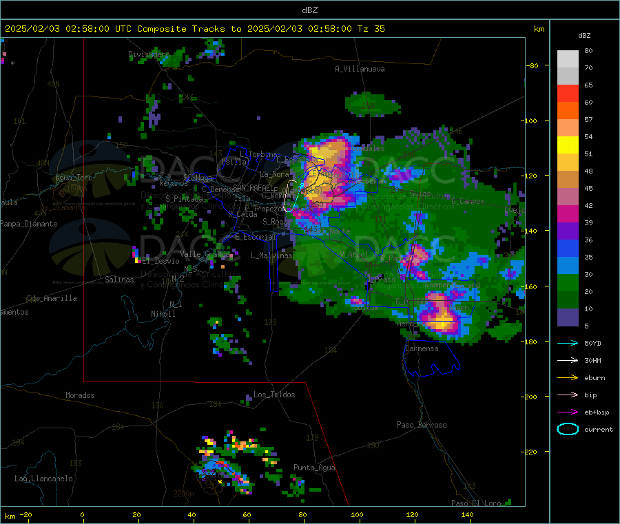Pick the orange swatch between 60 and 57

[568, 111]
